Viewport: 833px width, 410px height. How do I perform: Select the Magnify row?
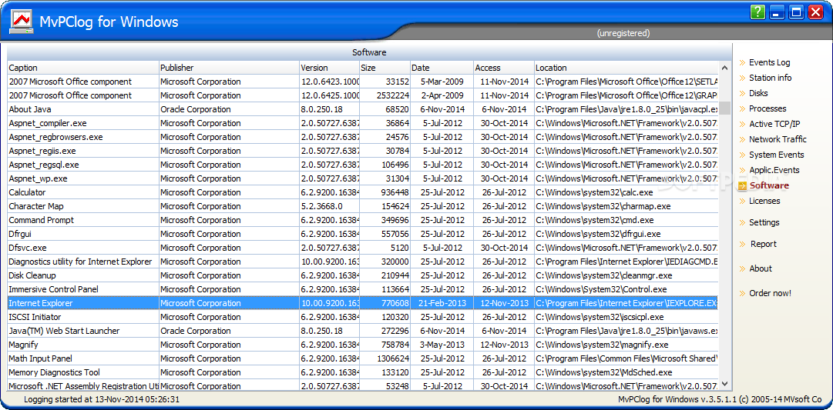pyautogui.click(x=363, y=345)
